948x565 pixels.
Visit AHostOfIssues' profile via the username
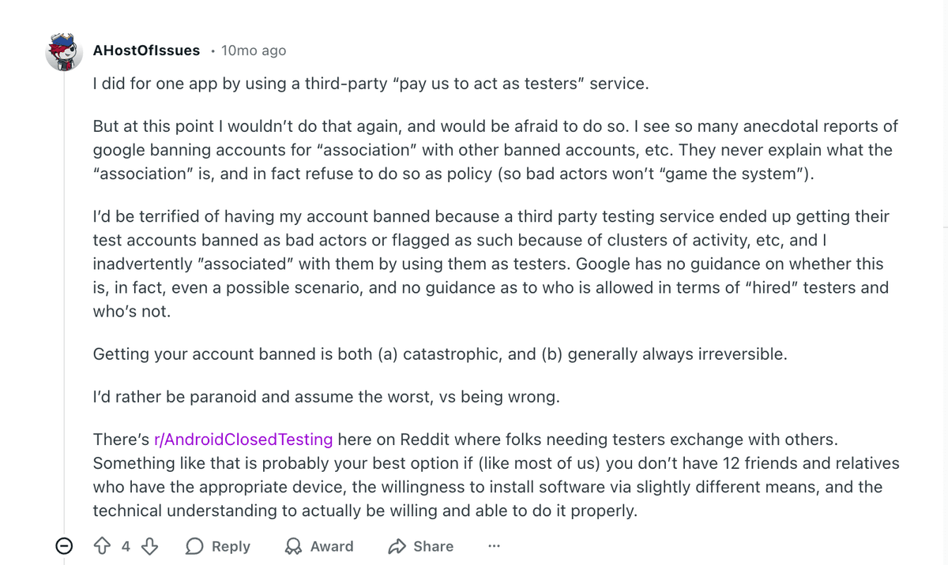coord(145,50)
